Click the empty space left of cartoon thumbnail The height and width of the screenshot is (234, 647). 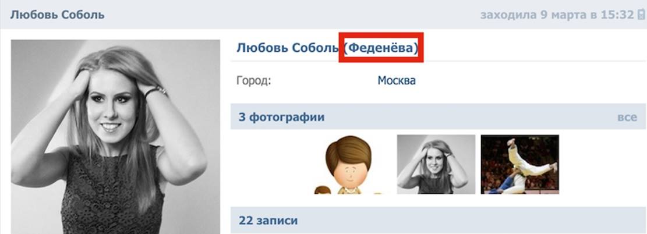(x=273, y=164)
